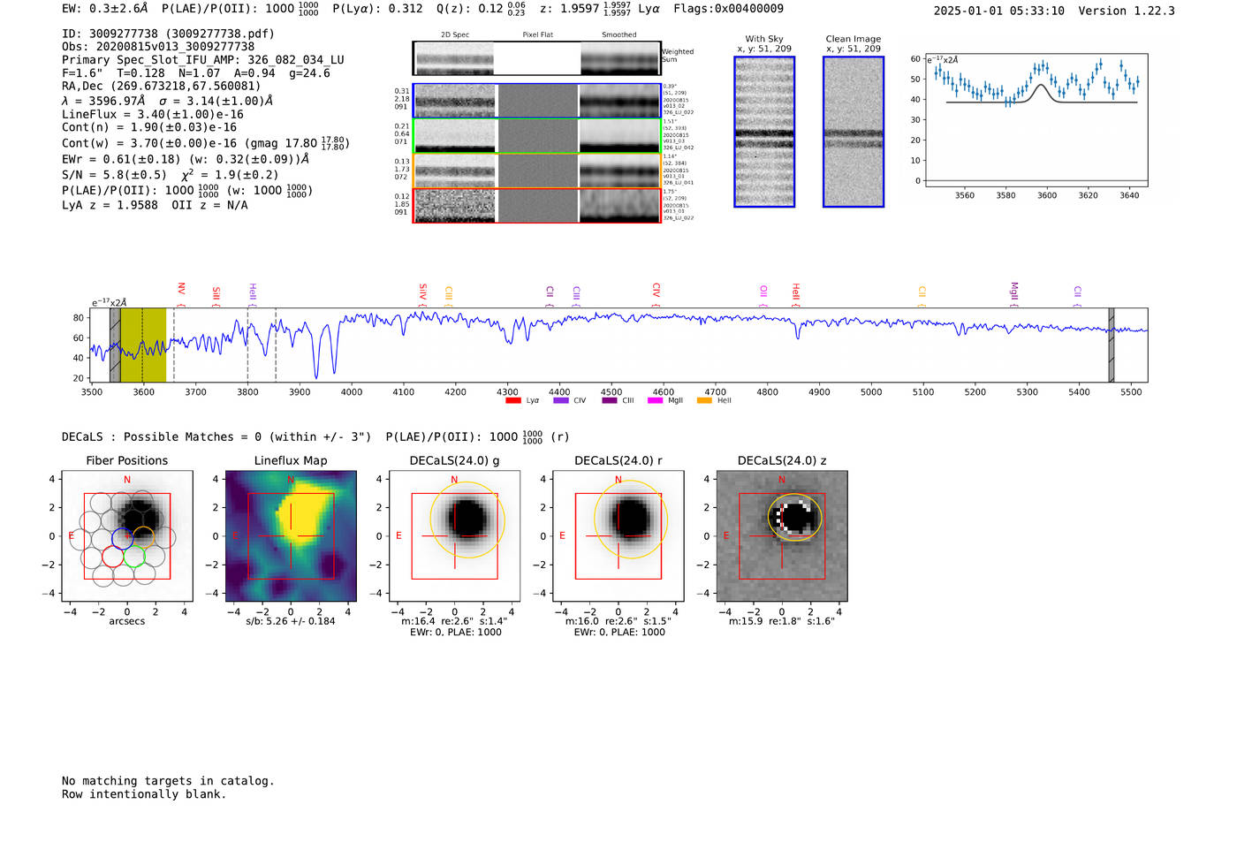Click the OII line marker label
1237x842 pixels.
click(x=763, y=291)
